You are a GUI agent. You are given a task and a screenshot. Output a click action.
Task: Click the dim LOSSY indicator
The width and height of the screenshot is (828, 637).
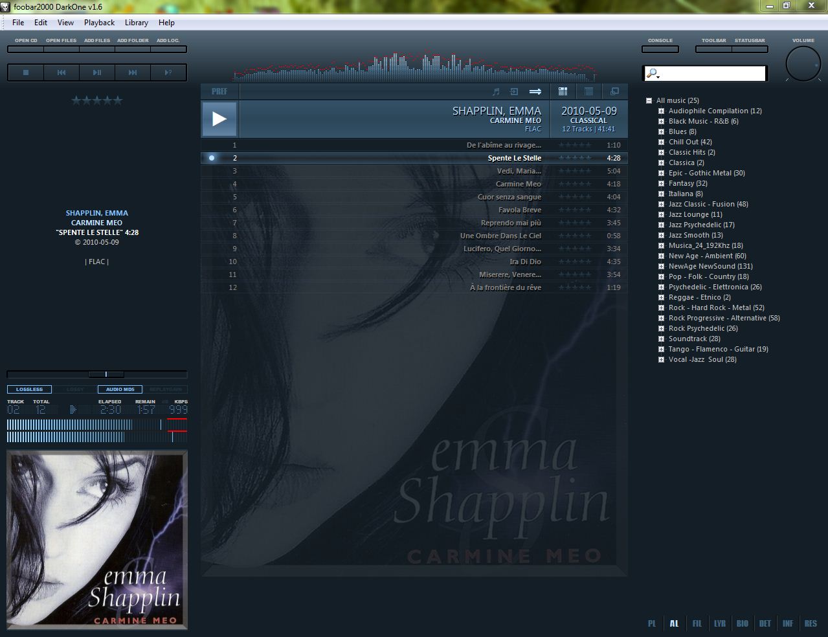click(75, 390)
